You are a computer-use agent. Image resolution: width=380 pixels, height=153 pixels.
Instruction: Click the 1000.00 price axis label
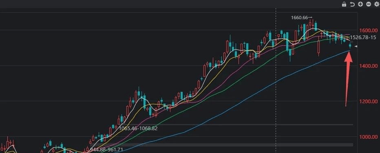coord(369,137)
